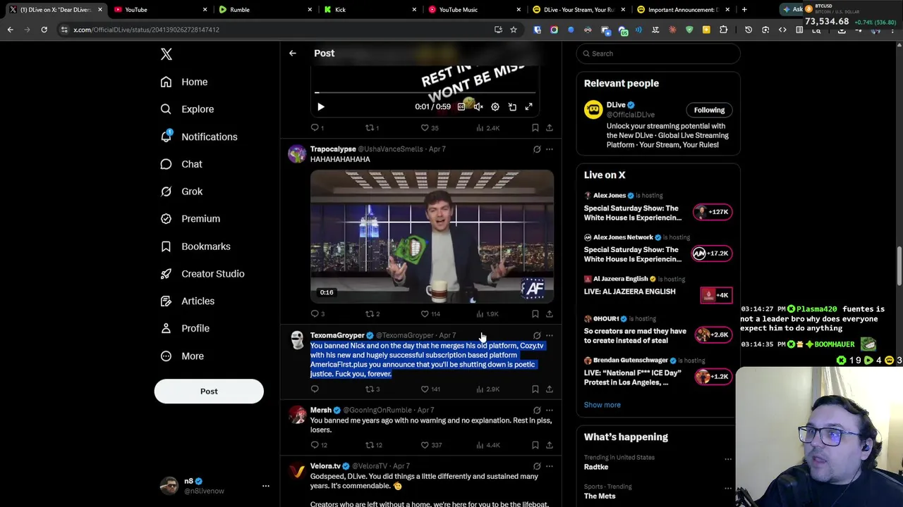Screen dimensions: 903x507
Task: Open Velora.tv profile name
Action: 325,466
